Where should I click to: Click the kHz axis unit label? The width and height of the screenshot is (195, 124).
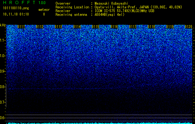click(x=3, y=25)
